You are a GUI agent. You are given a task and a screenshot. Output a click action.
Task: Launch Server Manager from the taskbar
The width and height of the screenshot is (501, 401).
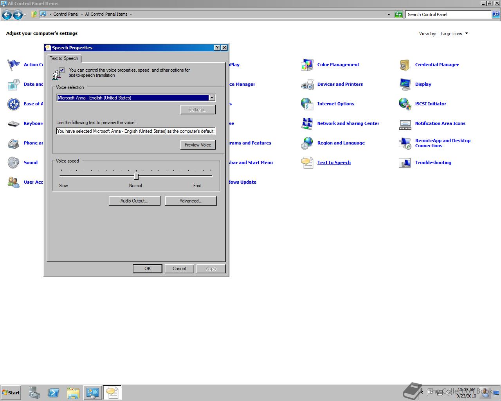tap(34, 392)
